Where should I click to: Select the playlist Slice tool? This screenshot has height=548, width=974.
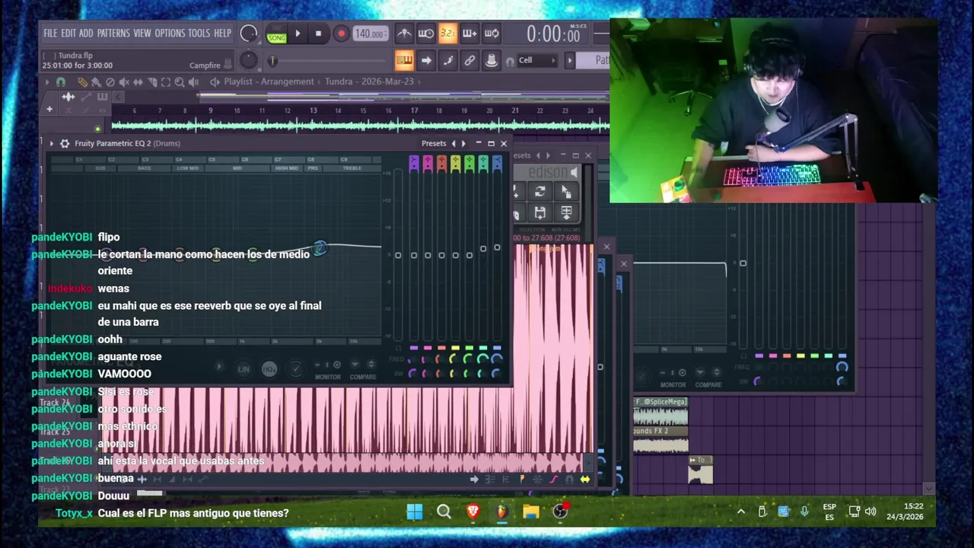tap(151, 82)
